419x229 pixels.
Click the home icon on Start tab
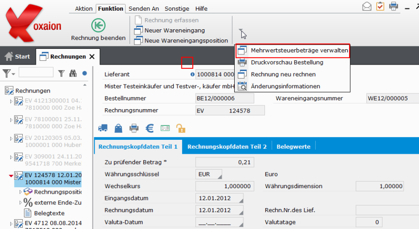pyautogui.click(x=9, y=56)
